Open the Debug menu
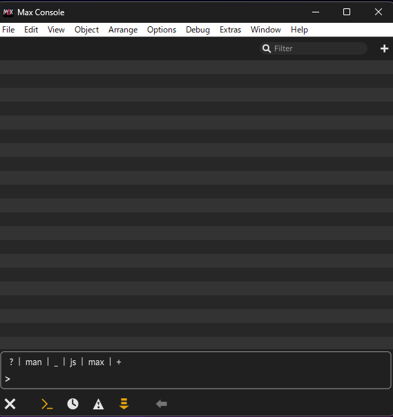 coord(198,30)
